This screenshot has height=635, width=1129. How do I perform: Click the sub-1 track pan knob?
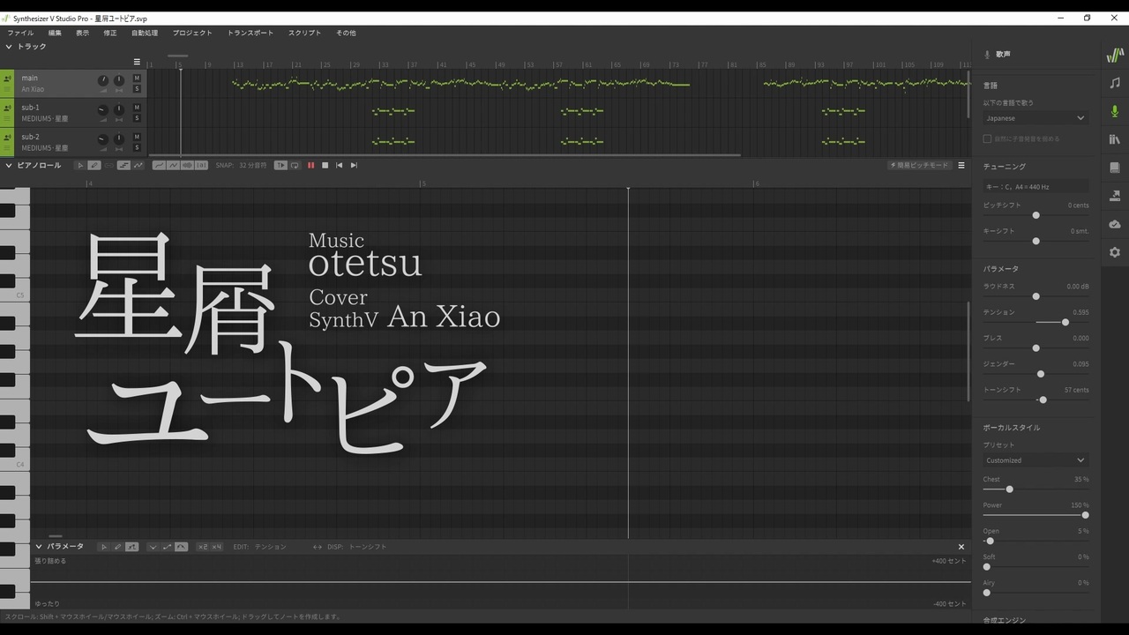coord(119,109)
